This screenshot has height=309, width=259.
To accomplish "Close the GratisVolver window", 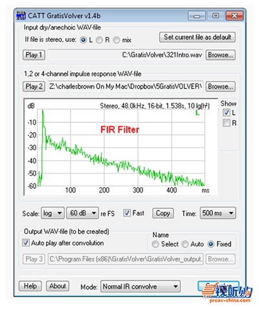I will [234, 16].
